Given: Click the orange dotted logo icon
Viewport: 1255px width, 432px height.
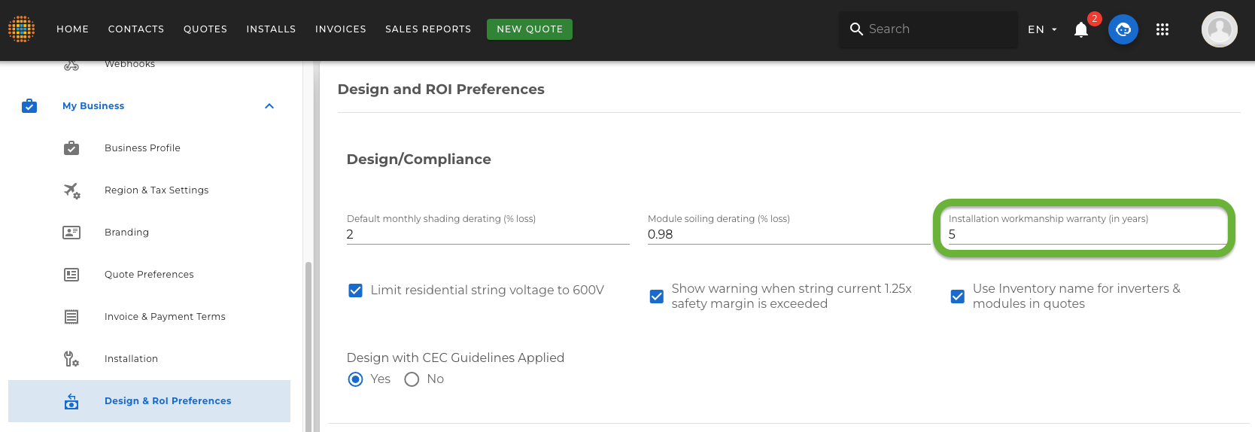Looking at the screenshot, I should point(21,29).
